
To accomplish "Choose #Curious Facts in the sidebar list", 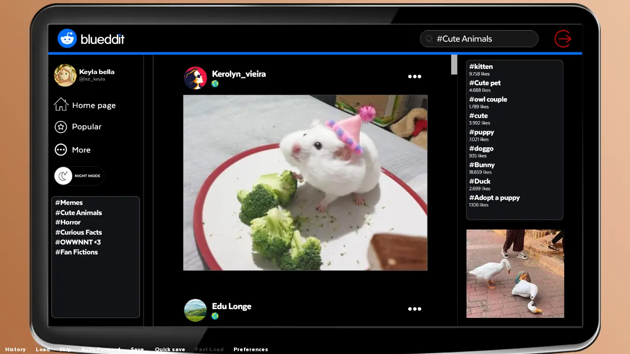I will (78, 232).
